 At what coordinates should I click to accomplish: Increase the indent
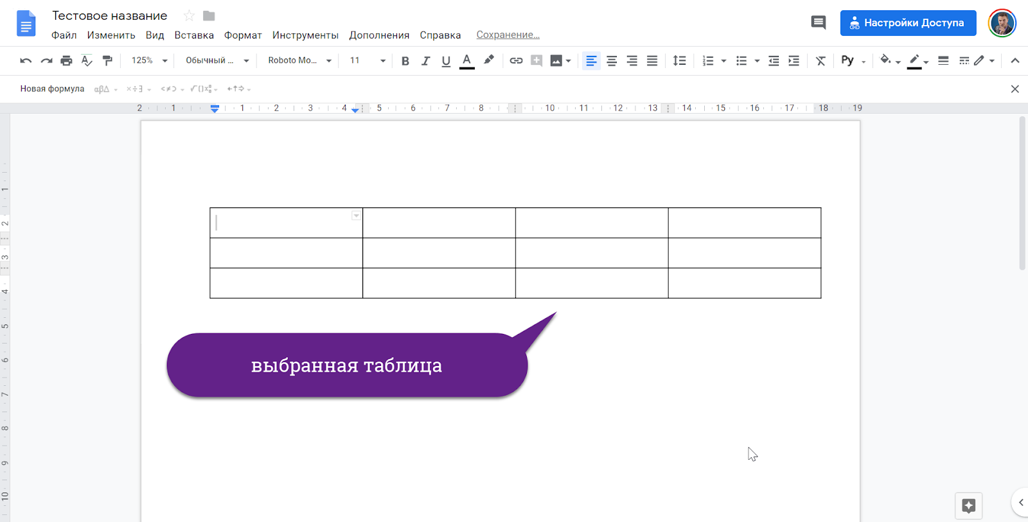[794, 60]
